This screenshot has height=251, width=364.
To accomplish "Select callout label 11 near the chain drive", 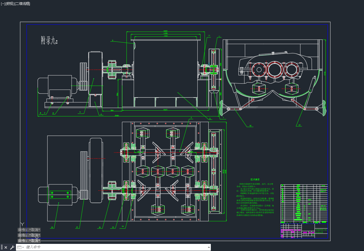I will click(x=219, y=36).
